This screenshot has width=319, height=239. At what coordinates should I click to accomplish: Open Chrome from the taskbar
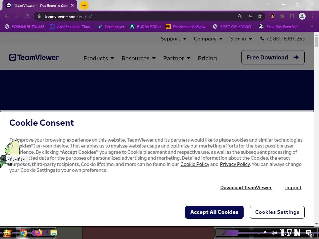coord(23,233)
